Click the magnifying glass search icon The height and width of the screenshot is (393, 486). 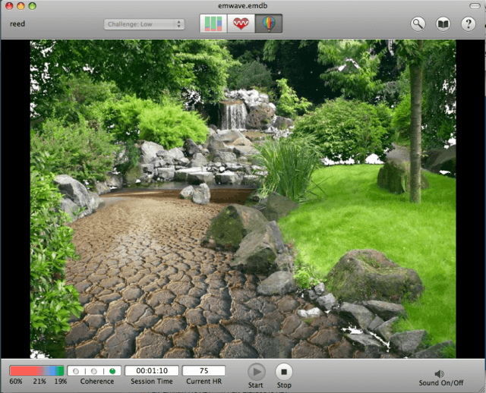[418, 24]
